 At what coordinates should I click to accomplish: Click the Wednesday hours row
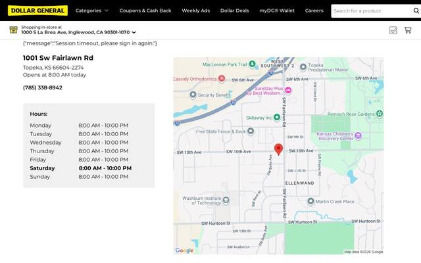click(x=79, y=143)
